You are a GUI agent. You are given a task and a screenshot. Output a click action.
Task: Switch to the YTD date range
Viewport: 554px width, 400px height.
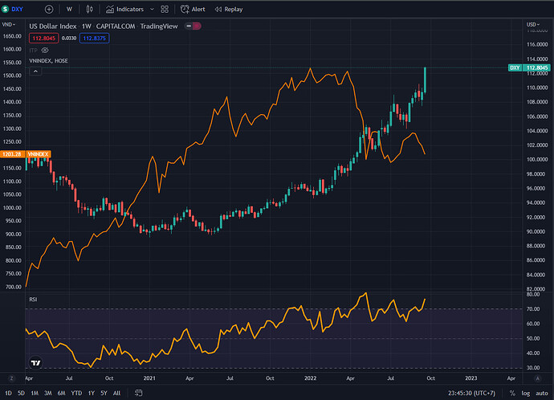click(x=76, y=393)
